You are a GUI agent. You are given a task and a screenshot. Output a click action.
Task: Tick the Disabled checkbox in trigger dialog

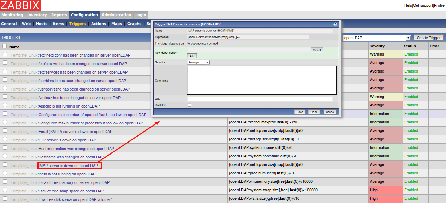(189, 105)
